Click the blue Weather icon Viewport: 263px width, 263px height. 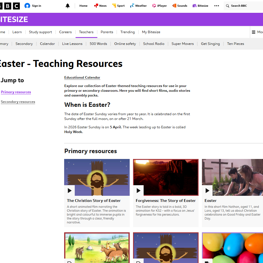[132, 6]
